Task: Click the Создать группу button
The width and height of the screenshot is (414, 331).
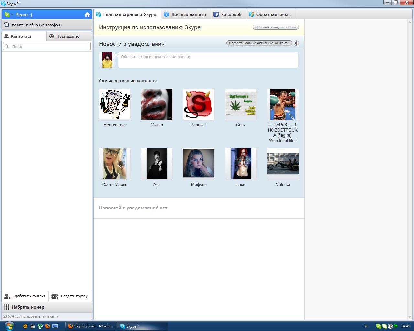Action: [x=70, y=296]
